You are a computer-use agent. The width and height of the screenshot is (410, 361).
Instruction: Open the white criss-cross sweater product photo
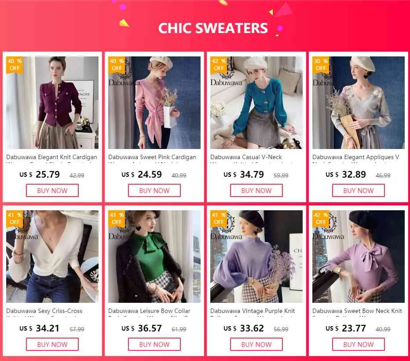[x=52, y=257]
